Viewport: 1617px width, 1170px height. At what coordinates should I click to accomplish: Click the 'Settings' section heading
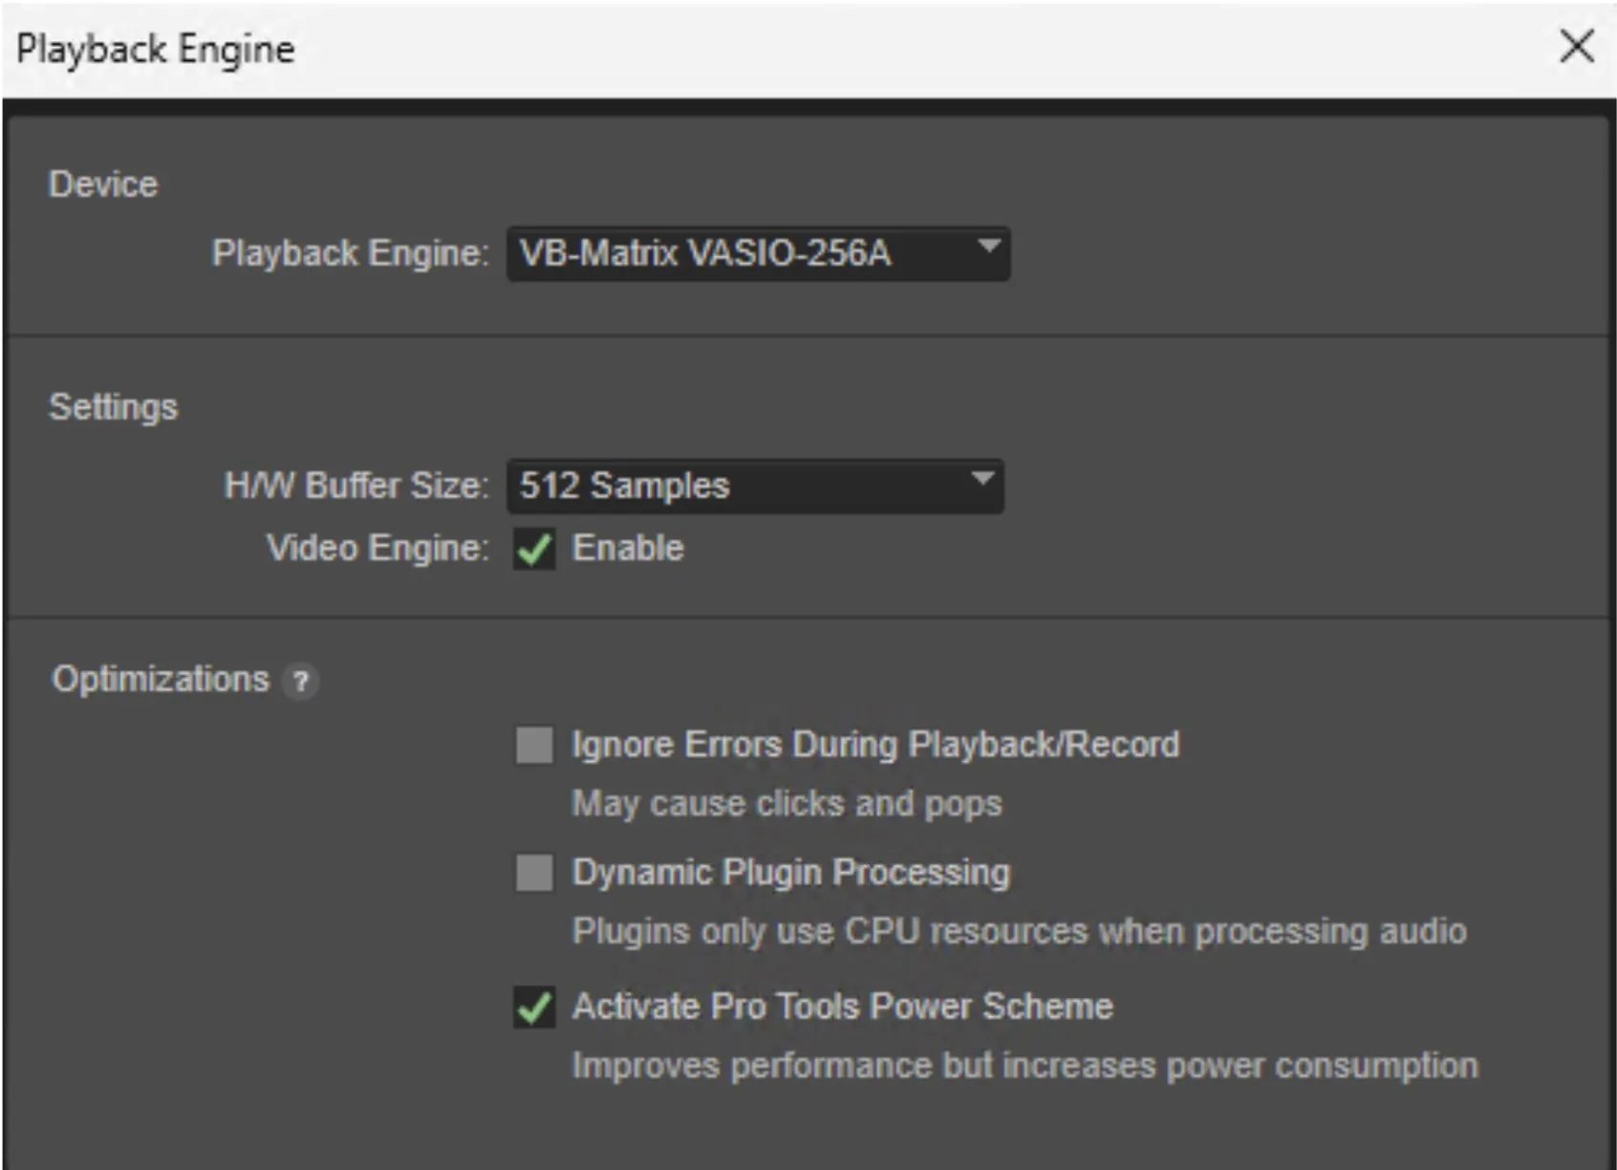pos(113,407)
